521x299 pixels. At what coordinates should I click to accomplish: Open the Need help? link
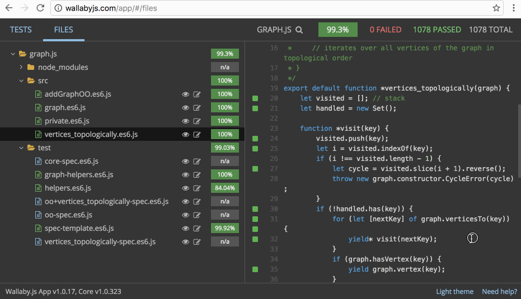499,291
